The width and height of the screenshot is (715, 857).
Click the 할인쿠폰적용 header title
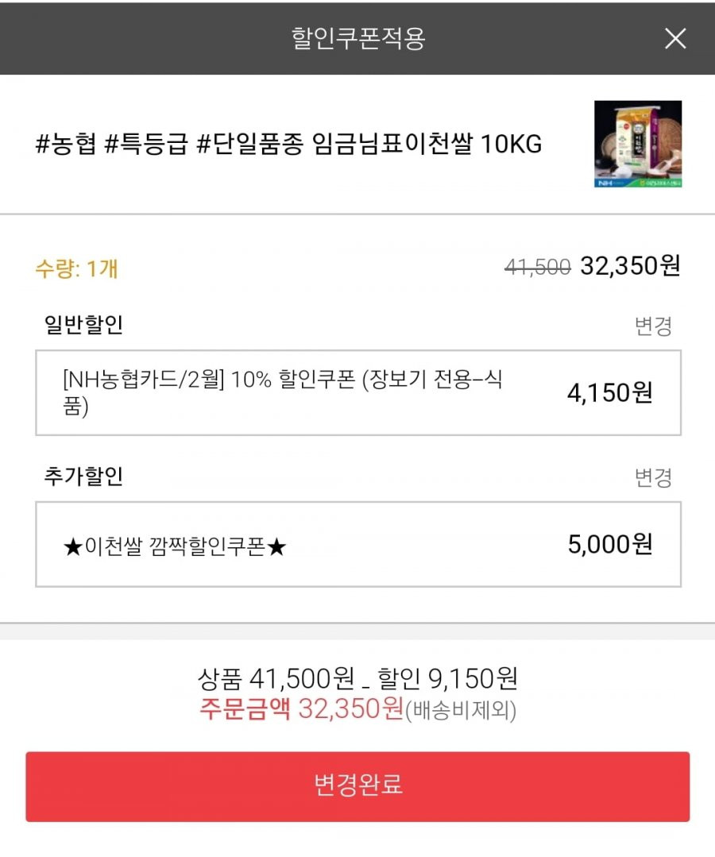tap(358, 38)
